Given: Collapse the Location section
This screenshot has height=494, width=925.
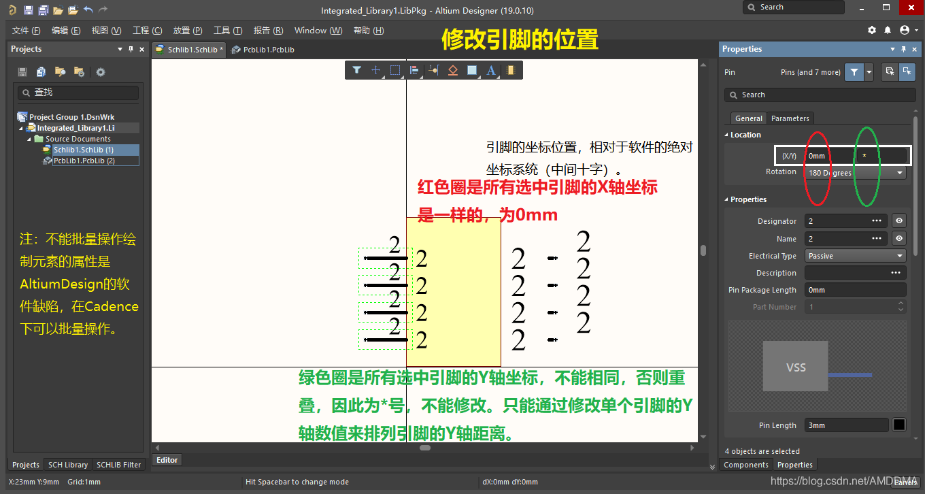Looking at the screenshot, I should 726,135.
